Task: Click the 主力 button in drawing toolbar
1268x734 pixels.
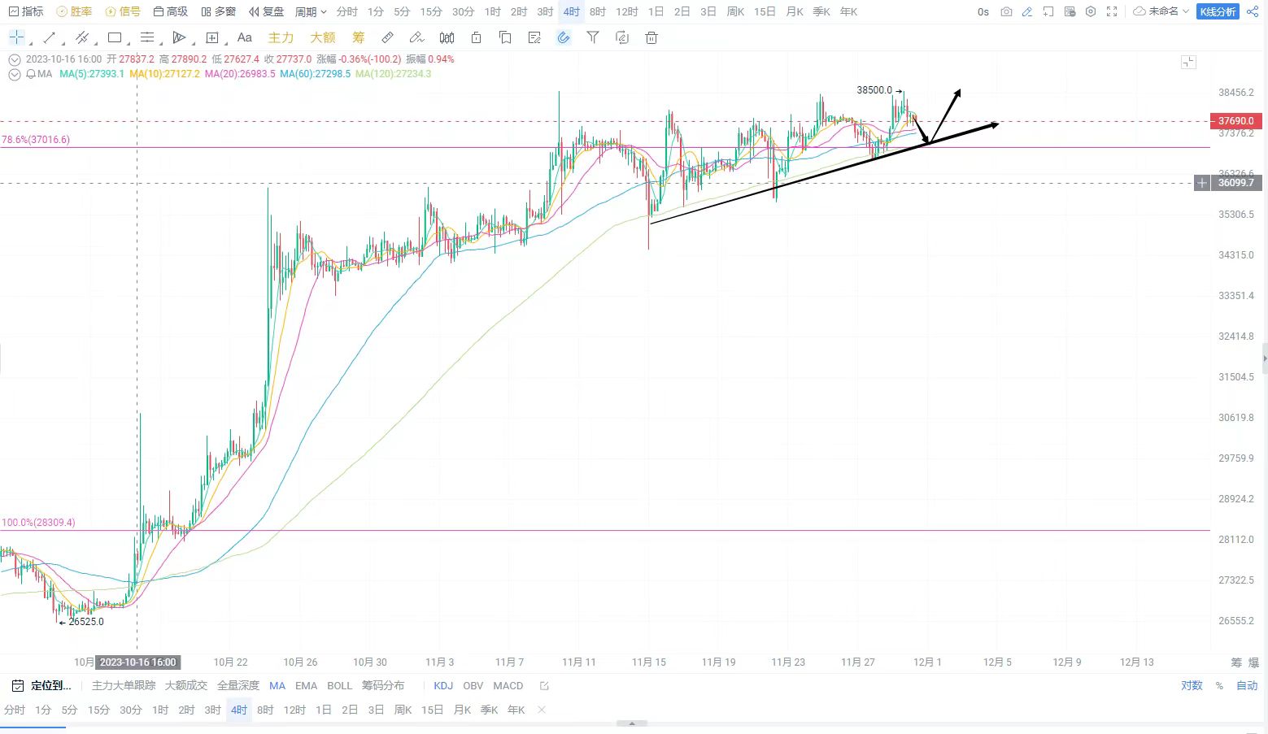Action: 281,37
